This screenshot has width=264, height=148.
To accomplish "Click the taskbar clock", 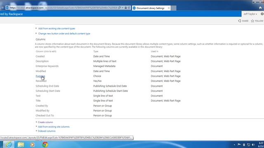I will coord(261,145).
